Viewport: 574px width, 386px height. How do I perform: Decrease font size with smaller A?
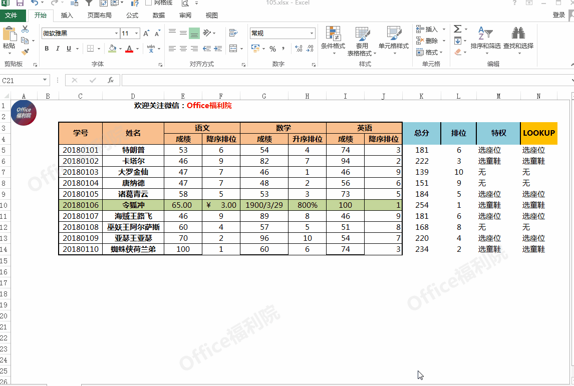(x=157, y=34)
